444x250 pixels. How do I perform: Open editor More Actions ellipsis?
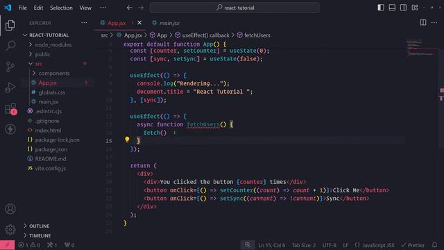coord(434,23)
